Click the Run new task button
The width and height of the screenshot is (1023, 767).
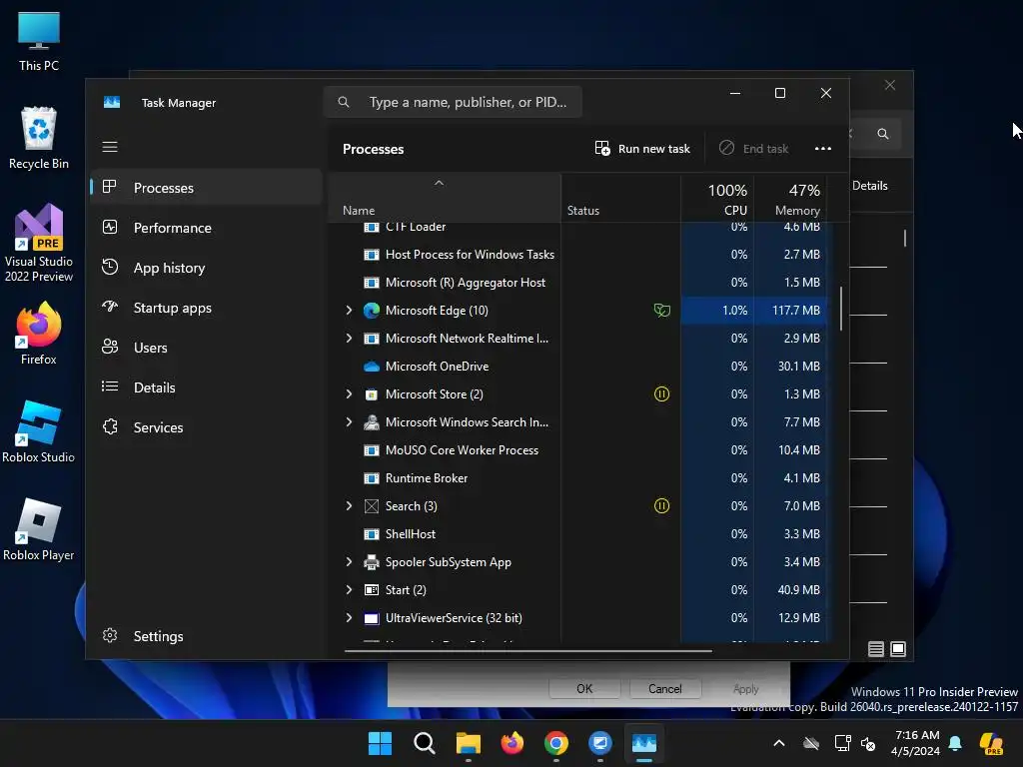(x=642, y=149)
